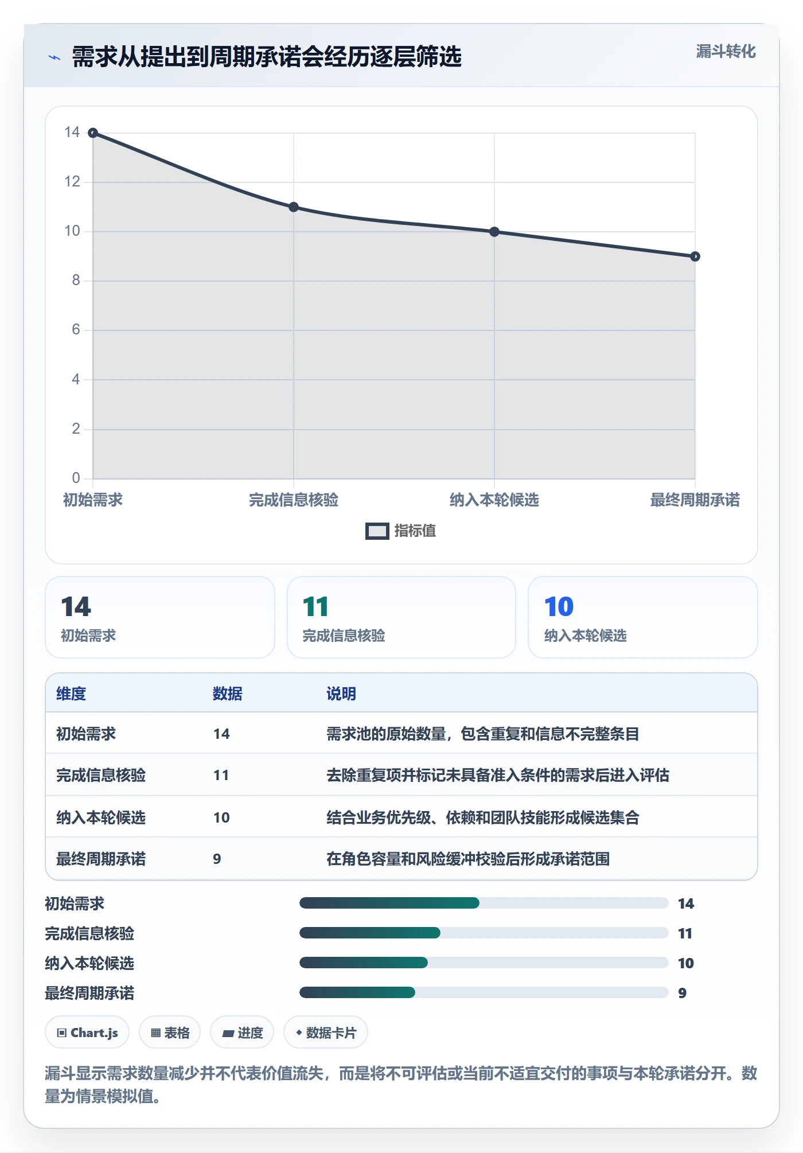Viewport: 803px width, 1153px height.
Task: Select the 进度 chip
Action: tap(242, 1033)
